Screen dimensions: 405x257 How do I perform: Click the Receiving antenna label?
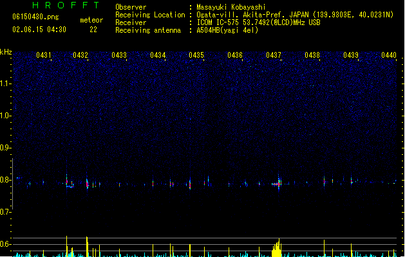(x=148, y=30)
